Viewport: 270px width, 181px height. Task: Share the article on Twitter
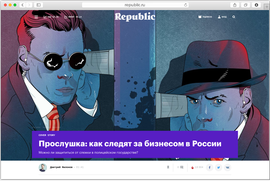219,167
